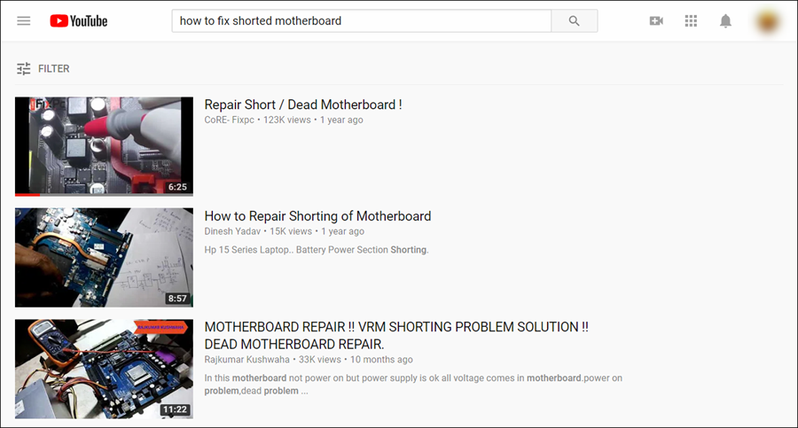This screenshot has height=428, width=798.
Task: Click the '123K views' text
Action: [x=287, y=121]
